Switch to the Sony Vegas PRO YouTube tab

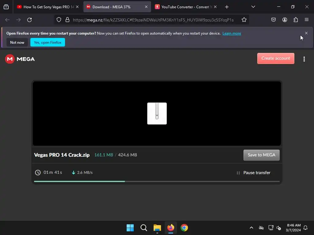pyautogui.click(x=48, y=7)
